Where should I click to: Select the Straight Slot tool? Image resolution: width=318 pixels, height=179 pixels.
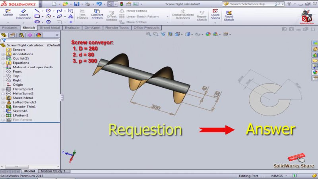point(37,22)
